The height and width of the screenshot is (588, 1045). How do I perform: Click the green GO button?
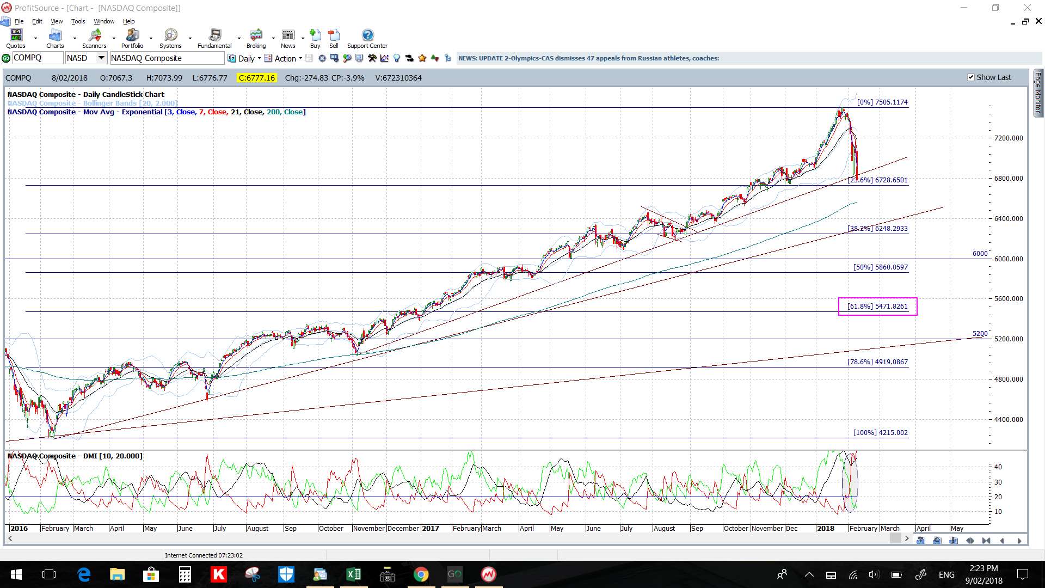[x=6, y=58]
